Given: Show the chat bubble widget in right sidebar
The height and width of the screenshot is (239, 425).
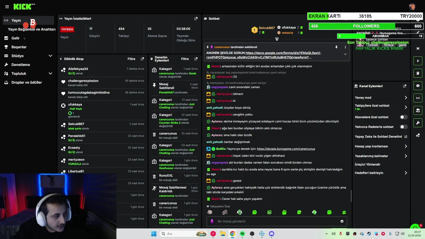Looking at the screenshot, I should tap(418, 86).
